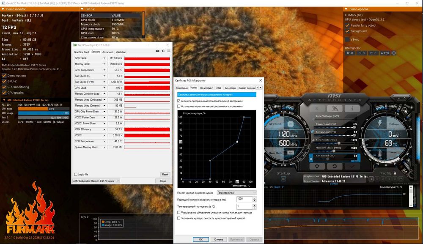
Task: Toggle FurMark GPU graphs checkbox
Action: (x=4, y=93)
